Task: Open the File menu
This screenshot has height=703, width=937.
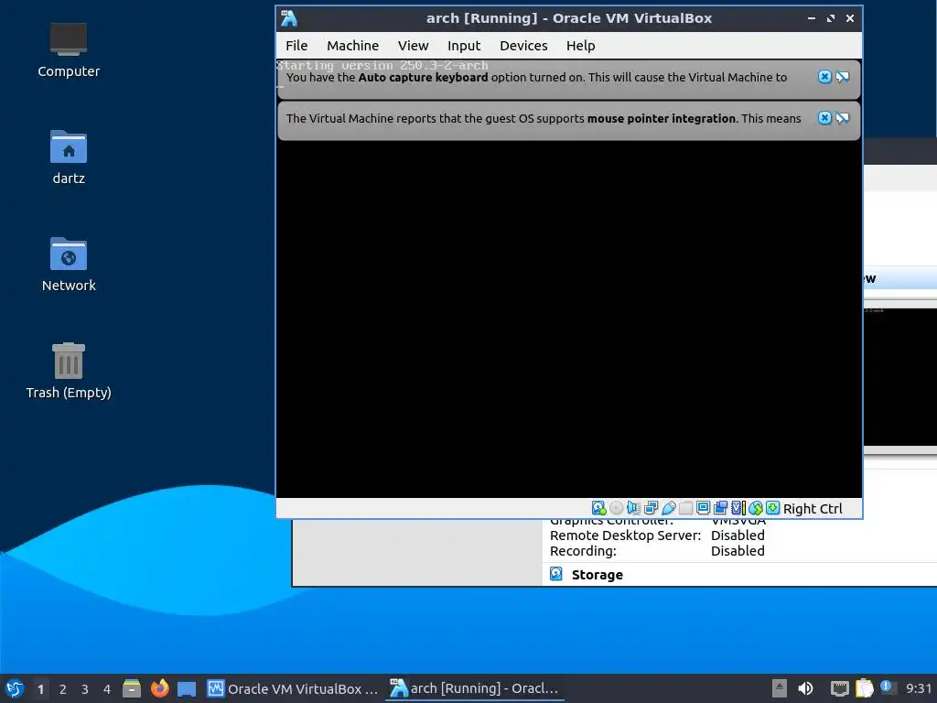Action: point(296,46)
